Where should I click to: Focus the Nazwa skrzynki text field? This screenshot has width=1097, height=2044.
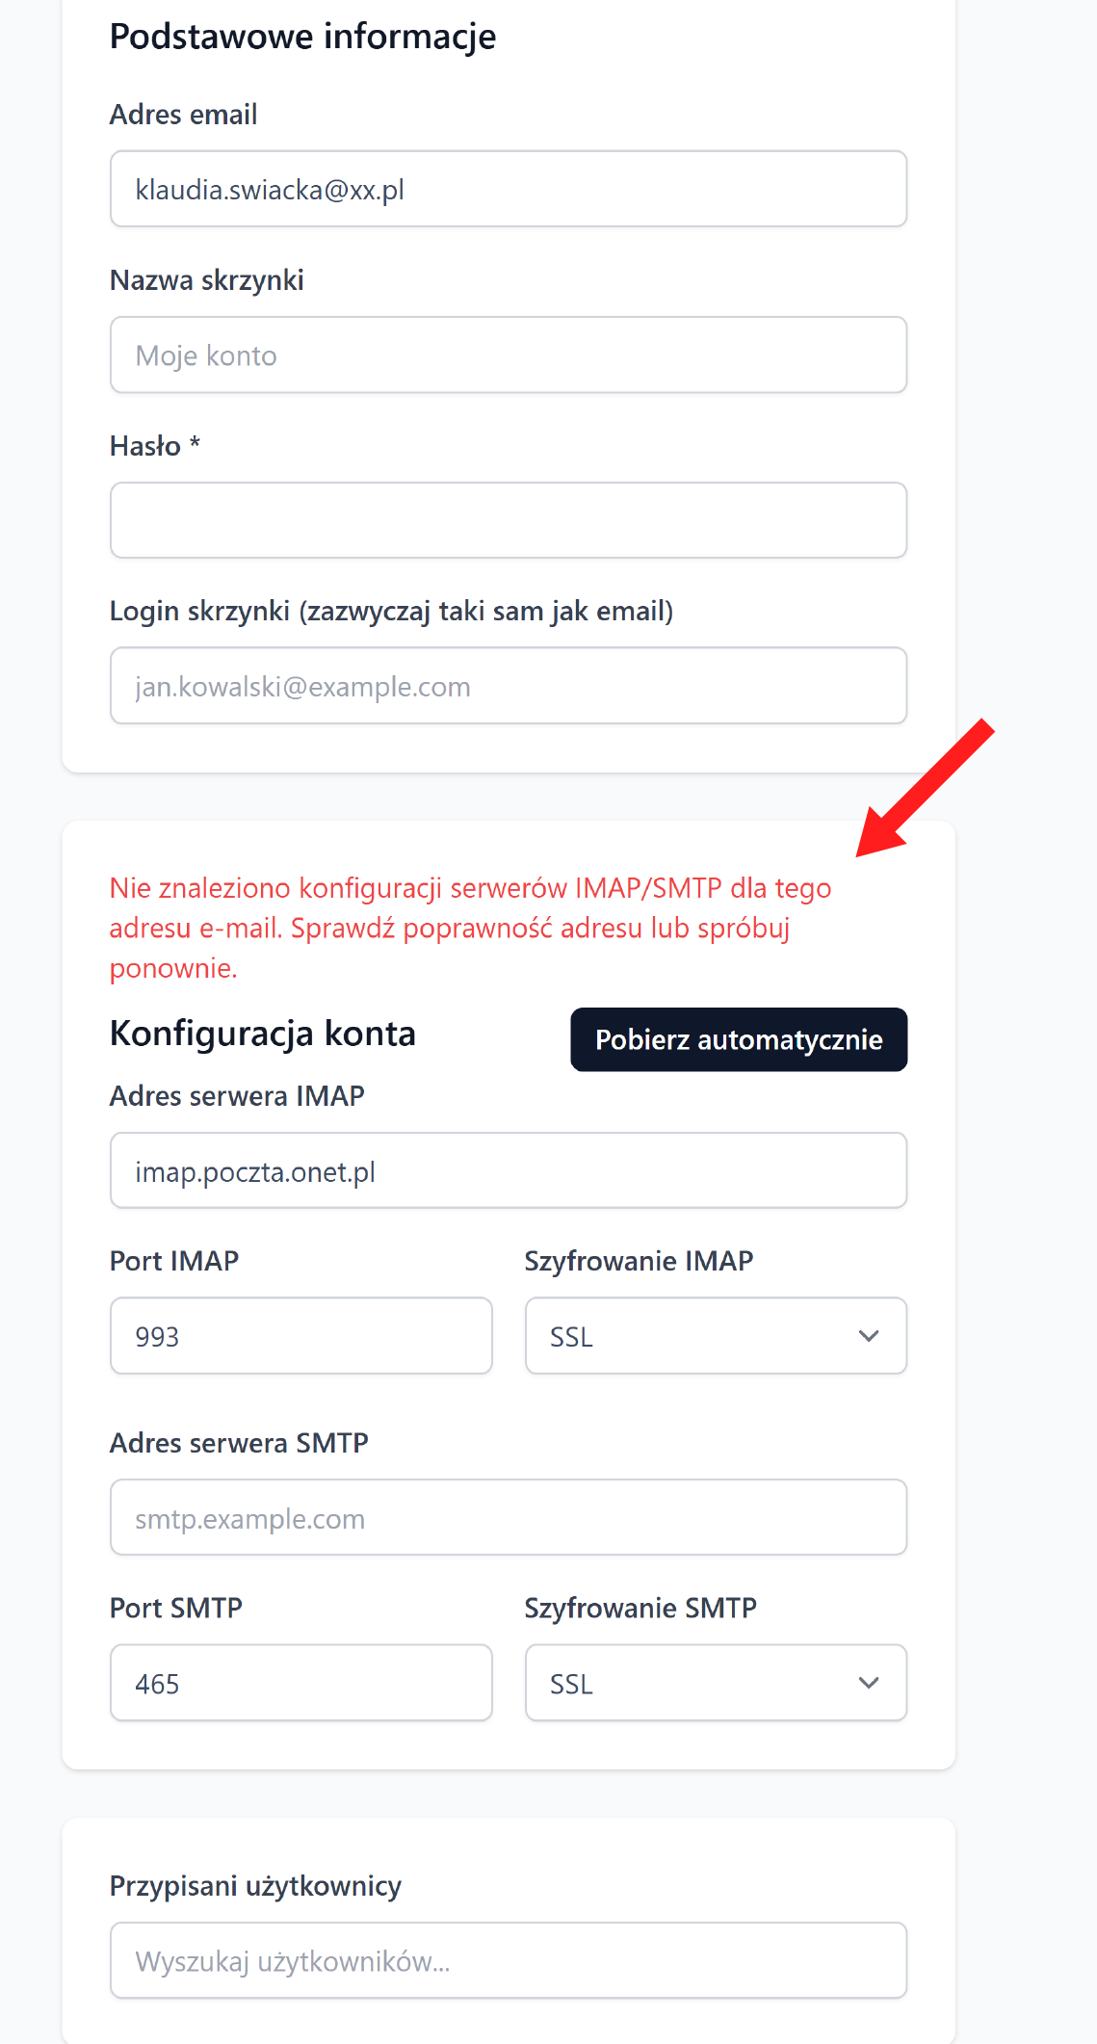point(508,354)
